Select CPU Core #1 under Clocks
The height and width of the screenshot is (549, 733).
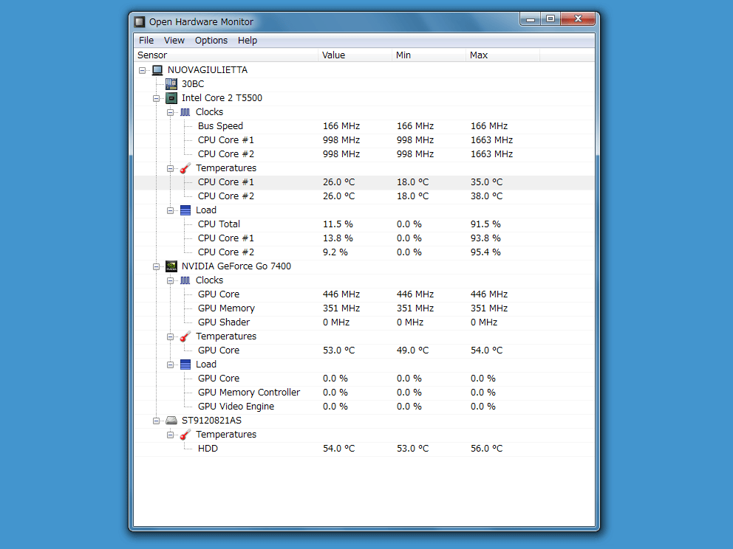364,140
